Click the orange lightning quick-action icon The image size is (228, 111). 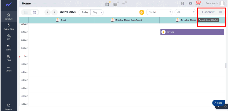[x=142, y=12]
